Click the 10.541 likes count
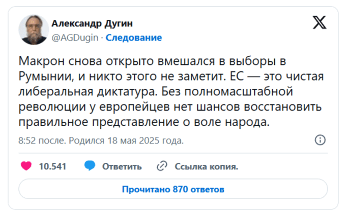Viewport: 349px width, 216px height. pyautogui.click(x=53, y=166)
